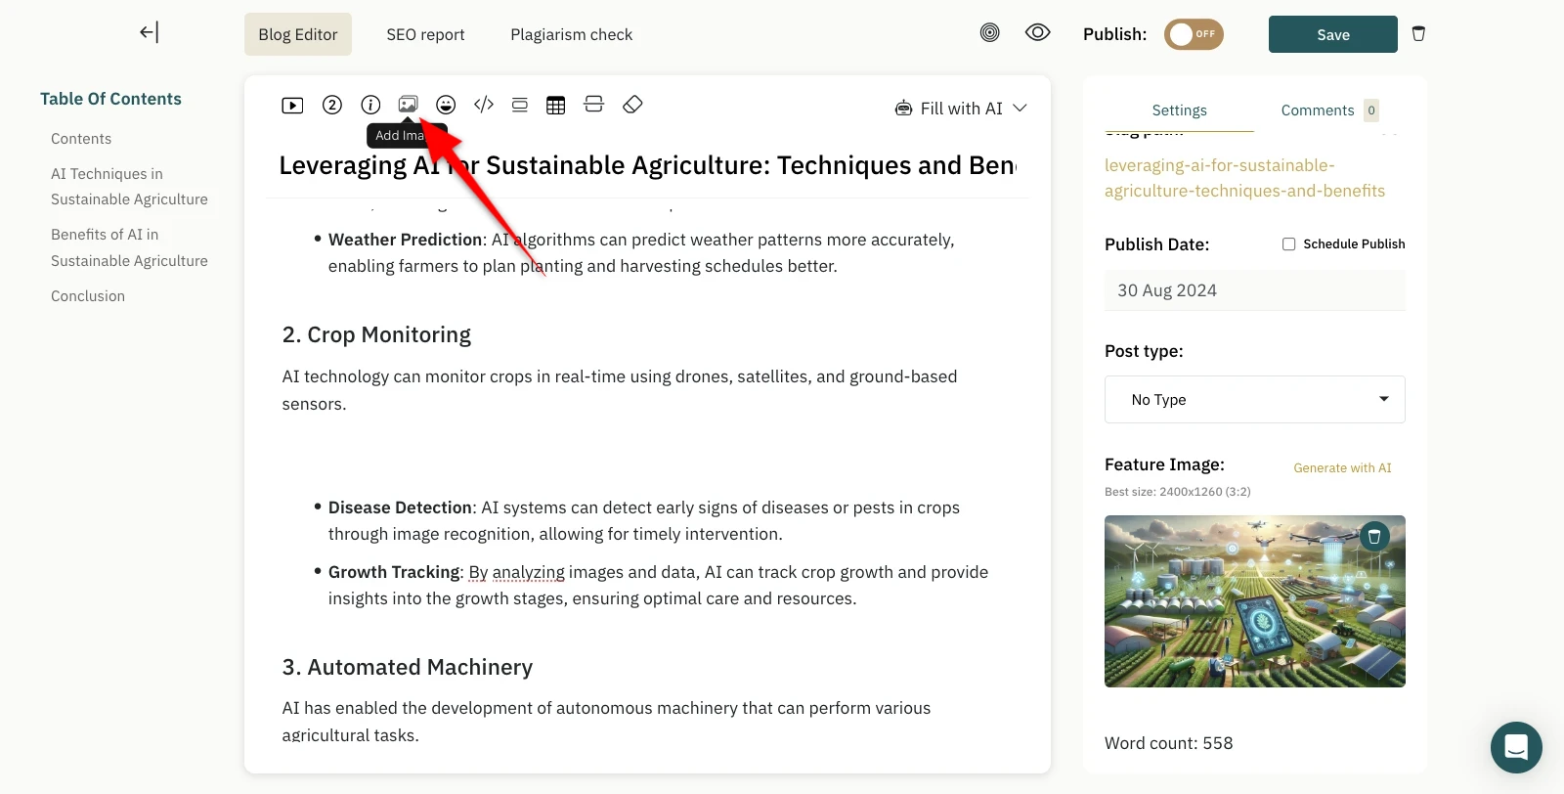Click the 2. Crop Monitoring heading
This screenshot has width=1564, height=794.
[x=376, y=334]
